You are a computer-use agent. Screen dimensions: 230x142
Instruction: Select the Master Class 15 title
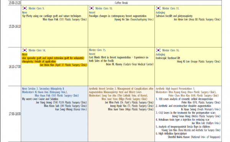pyautogui.click(x=97, y=50)
